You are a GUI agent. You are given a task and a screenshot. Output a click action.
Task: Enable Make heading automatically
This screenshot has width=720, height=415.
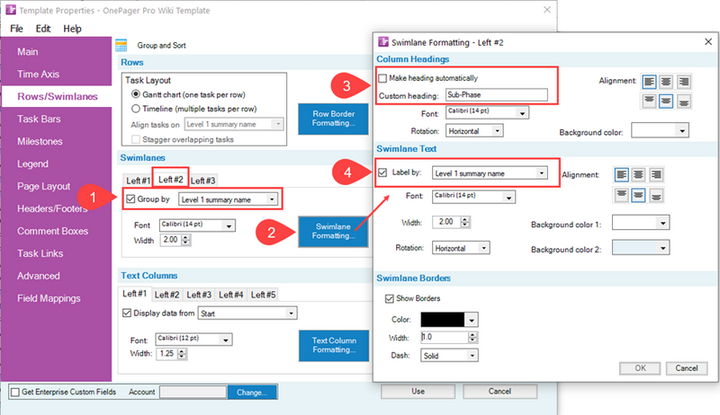382,78
